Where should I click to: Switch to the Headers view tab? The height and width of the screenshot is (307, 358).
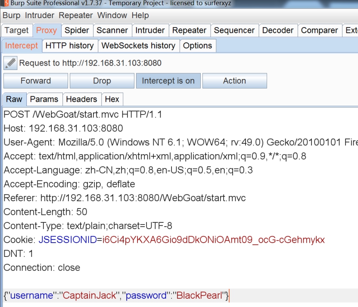81,99
